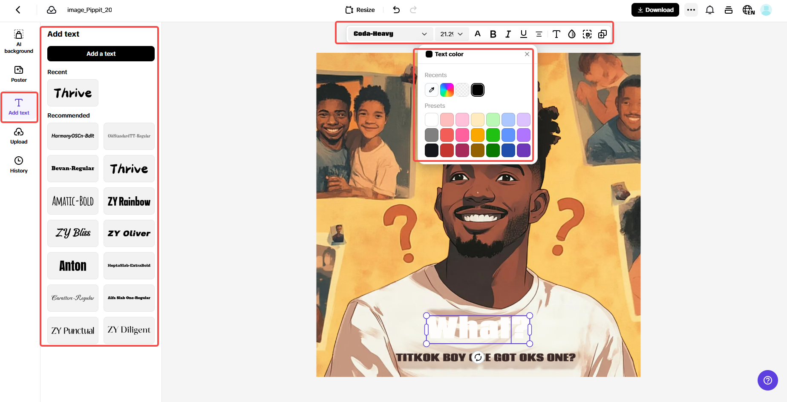
Task: Open the more options menu near Download
Action: [691, 9]
